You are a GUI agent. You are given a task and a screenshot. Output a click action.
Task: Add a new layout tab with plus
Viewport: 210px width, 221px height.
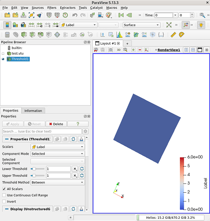[127, 44]
